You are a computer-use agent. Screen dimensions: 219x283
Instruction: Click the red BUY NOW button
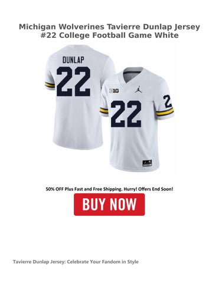(x=109, y=205)
